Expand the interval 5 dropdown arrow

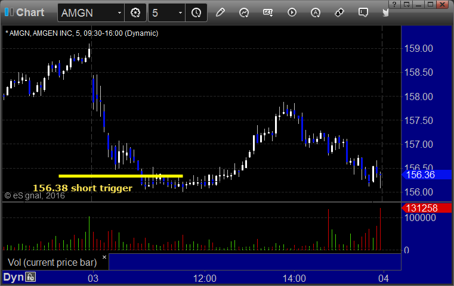[x=180, y=13]
